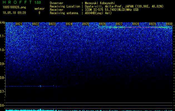This screenshot has height=111, width=175.
Task: Click the 0.6 kHz axis label
Action: (x=2, y=105)
